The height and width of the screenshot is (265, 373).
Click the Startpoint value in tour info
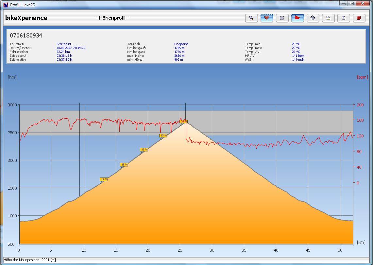point(64,44)
